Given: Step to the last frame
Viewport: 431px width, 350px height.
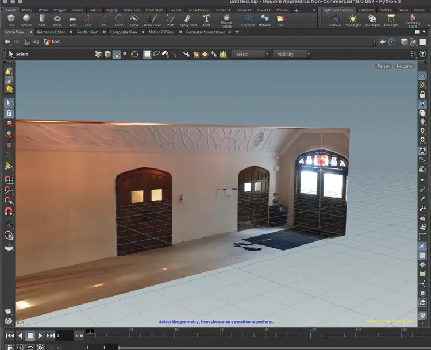Looking at the screenshot, I should tap(51, 336).
